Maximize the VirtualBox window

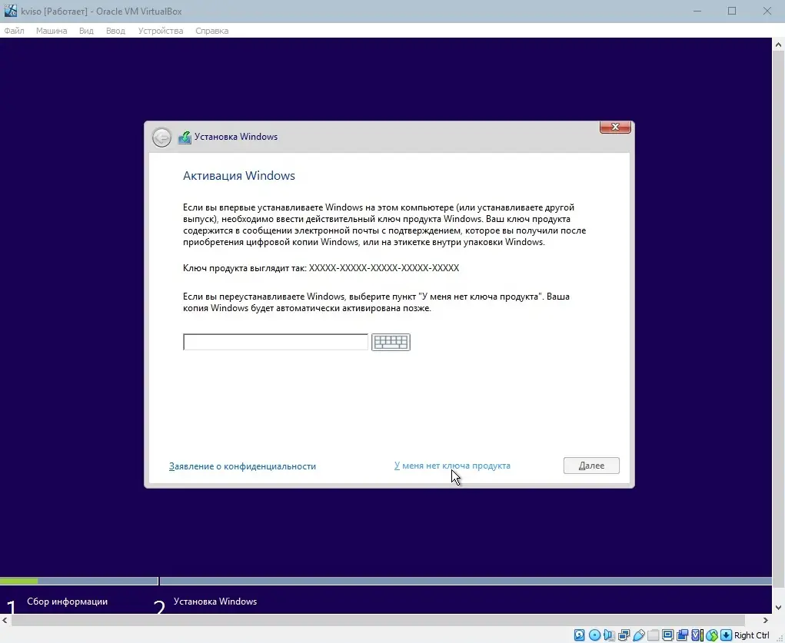coord(732,11)
